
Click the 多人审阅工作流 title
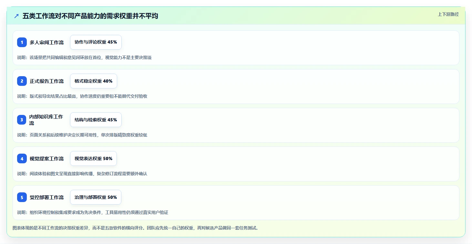coord(47,42)
